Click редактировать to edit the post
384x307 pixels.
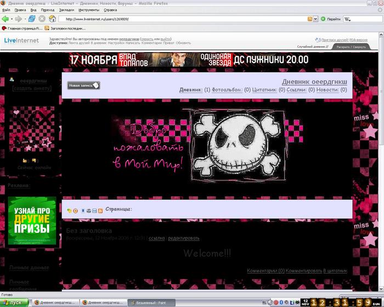point(184,238)
